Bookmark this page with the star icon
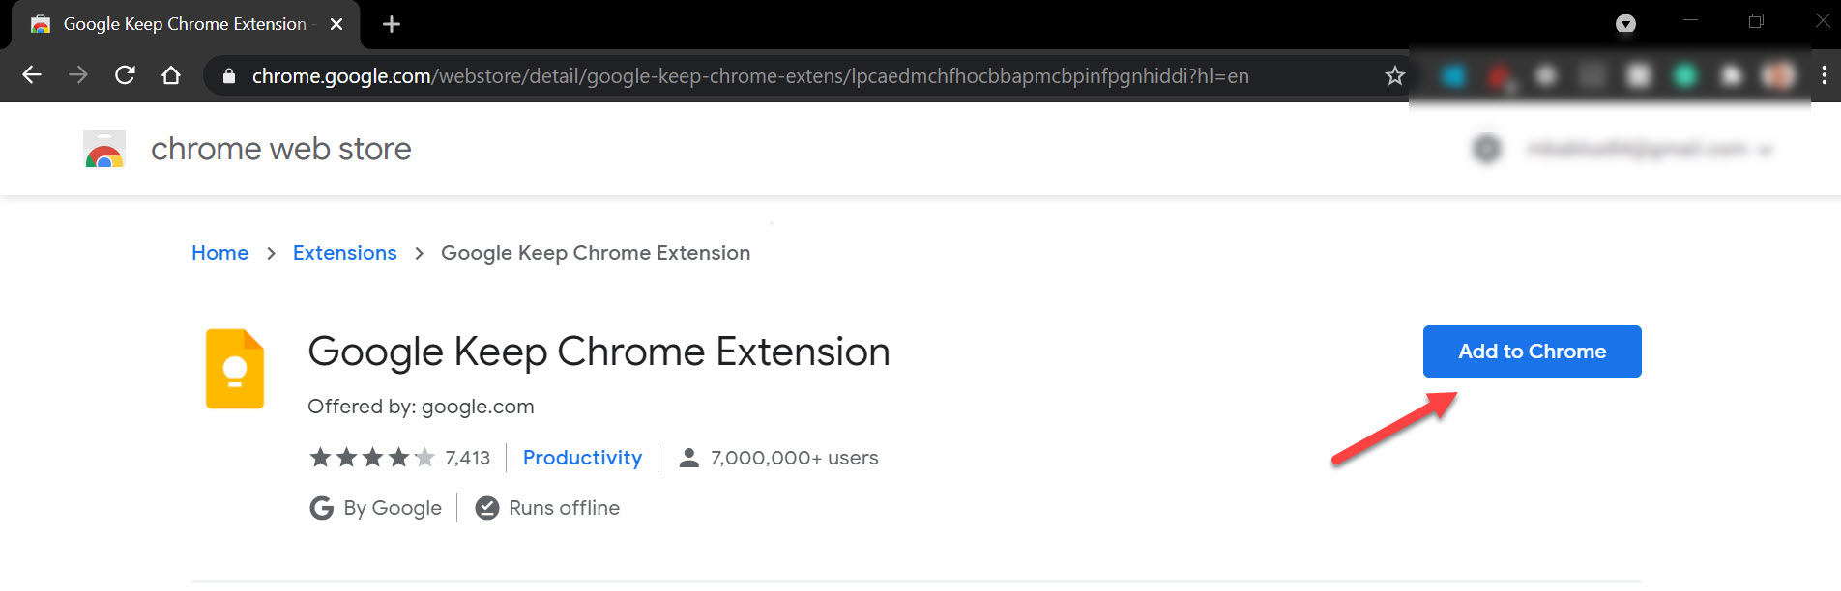Image resolution: width=1841 pixels, height=591 pixels. point(1394,75)
